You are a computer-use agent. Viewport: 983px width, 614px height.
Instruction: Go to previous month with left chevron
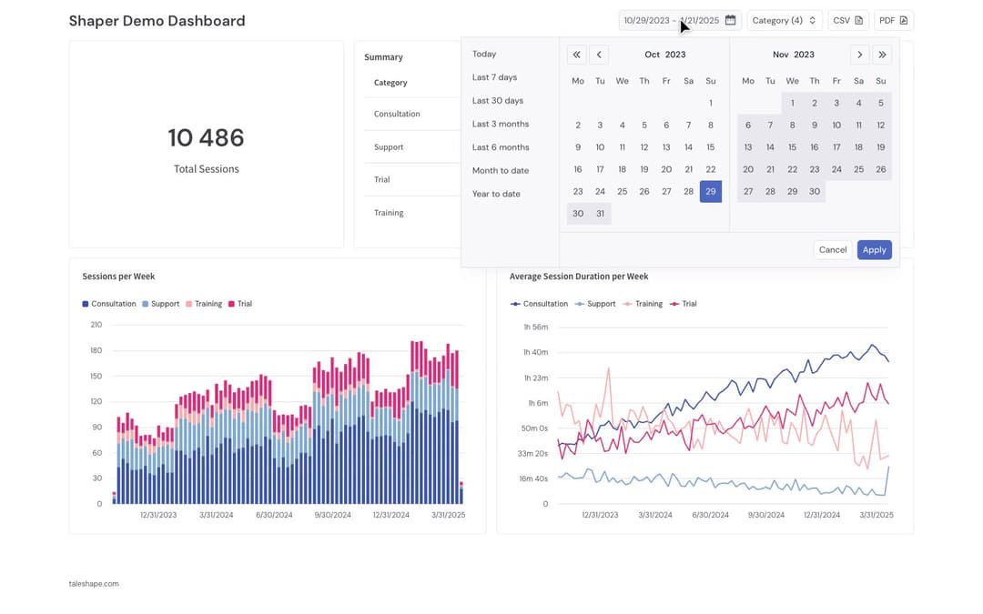(x=599, y=55)
